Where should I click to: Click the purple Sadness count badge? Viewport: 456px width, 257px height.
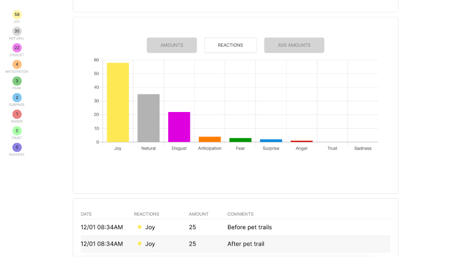(x=17, y=147)
